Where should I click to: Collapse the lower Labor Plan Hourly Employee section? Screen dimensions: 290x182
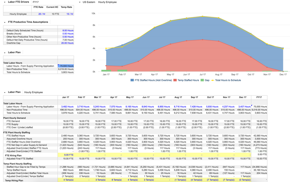point(5,92)
